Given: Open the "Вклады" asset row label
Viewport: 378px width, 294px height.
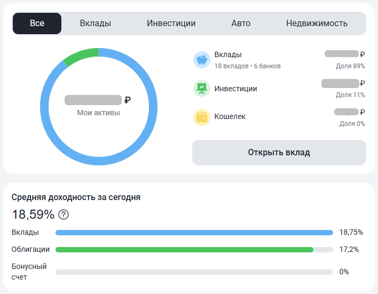Looking at the screenshot, I should coord(228,54).
